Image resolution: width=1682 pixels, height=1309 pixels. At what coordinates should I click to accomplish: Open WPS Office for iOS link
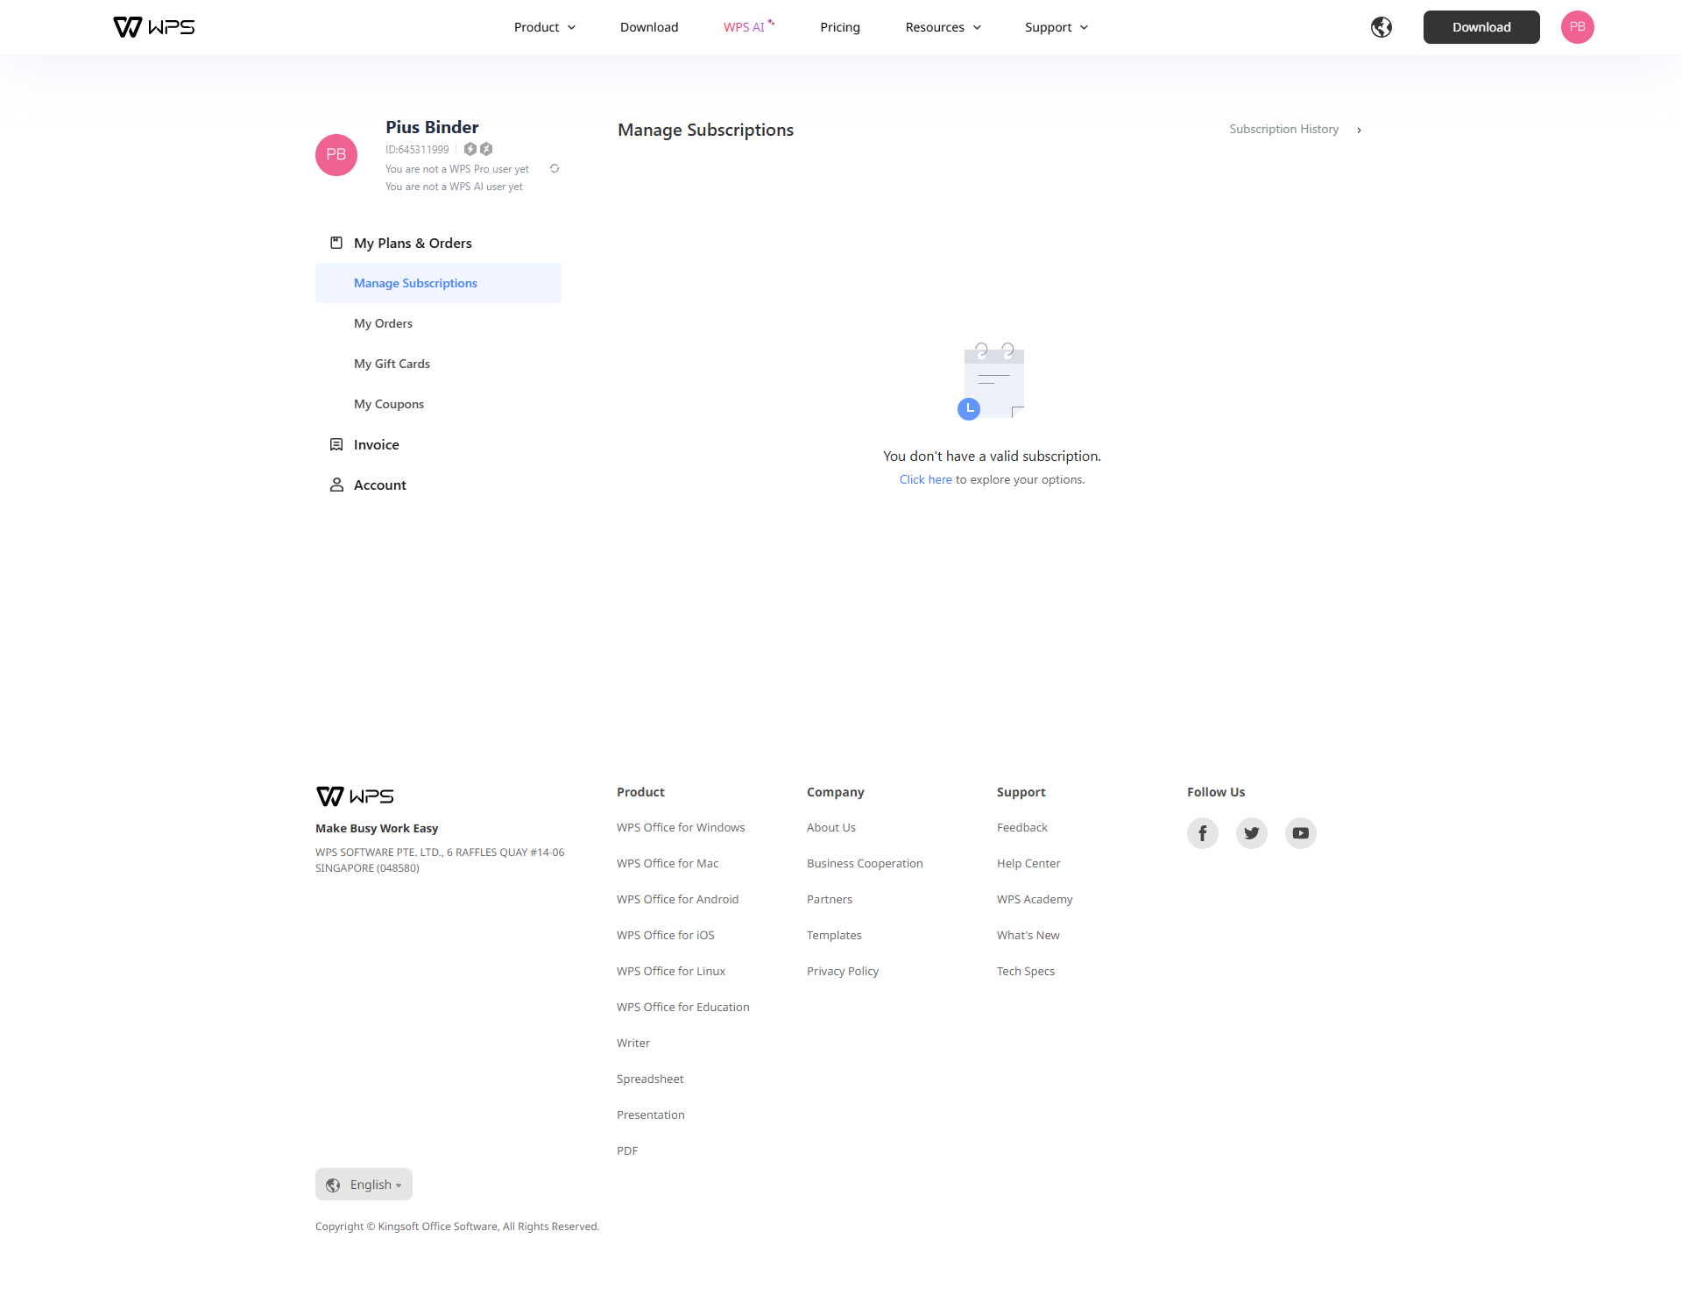(666, 935)
